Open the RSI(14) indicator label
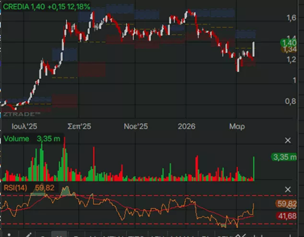Image resolution: width=304 pixels, height=237 pixels. [x=15, y=187]
